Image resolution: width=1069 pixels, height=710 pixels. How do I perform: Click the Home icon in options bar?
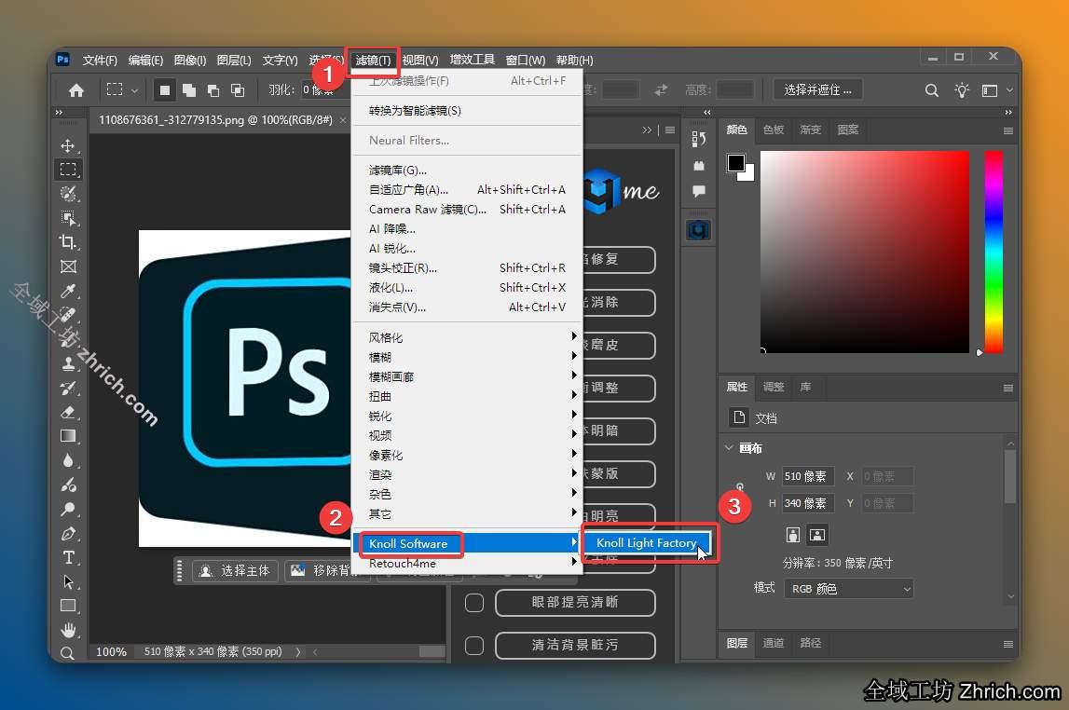(76, 90)
